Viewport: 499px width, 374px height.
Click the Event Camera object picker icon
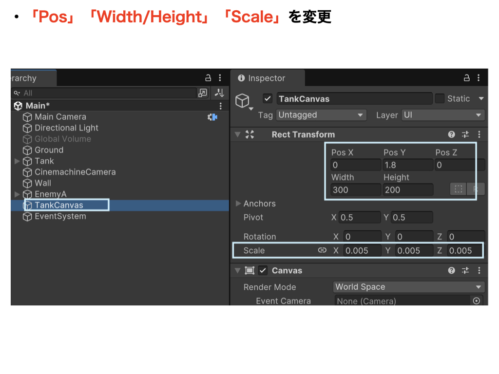click(x=477, y=301)
